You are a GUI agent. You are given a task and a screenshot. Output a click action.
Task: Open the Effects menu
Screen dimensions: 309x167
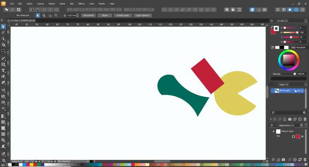(82, 3)
